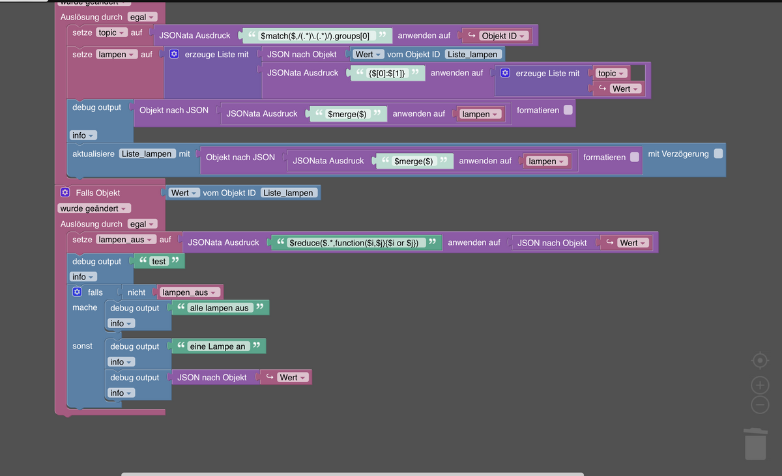Tick formatieren checkbox in aktualisiere row
The width and height of the screenshot is (782, 476).
pyautogui.click(x=635, y=157)
